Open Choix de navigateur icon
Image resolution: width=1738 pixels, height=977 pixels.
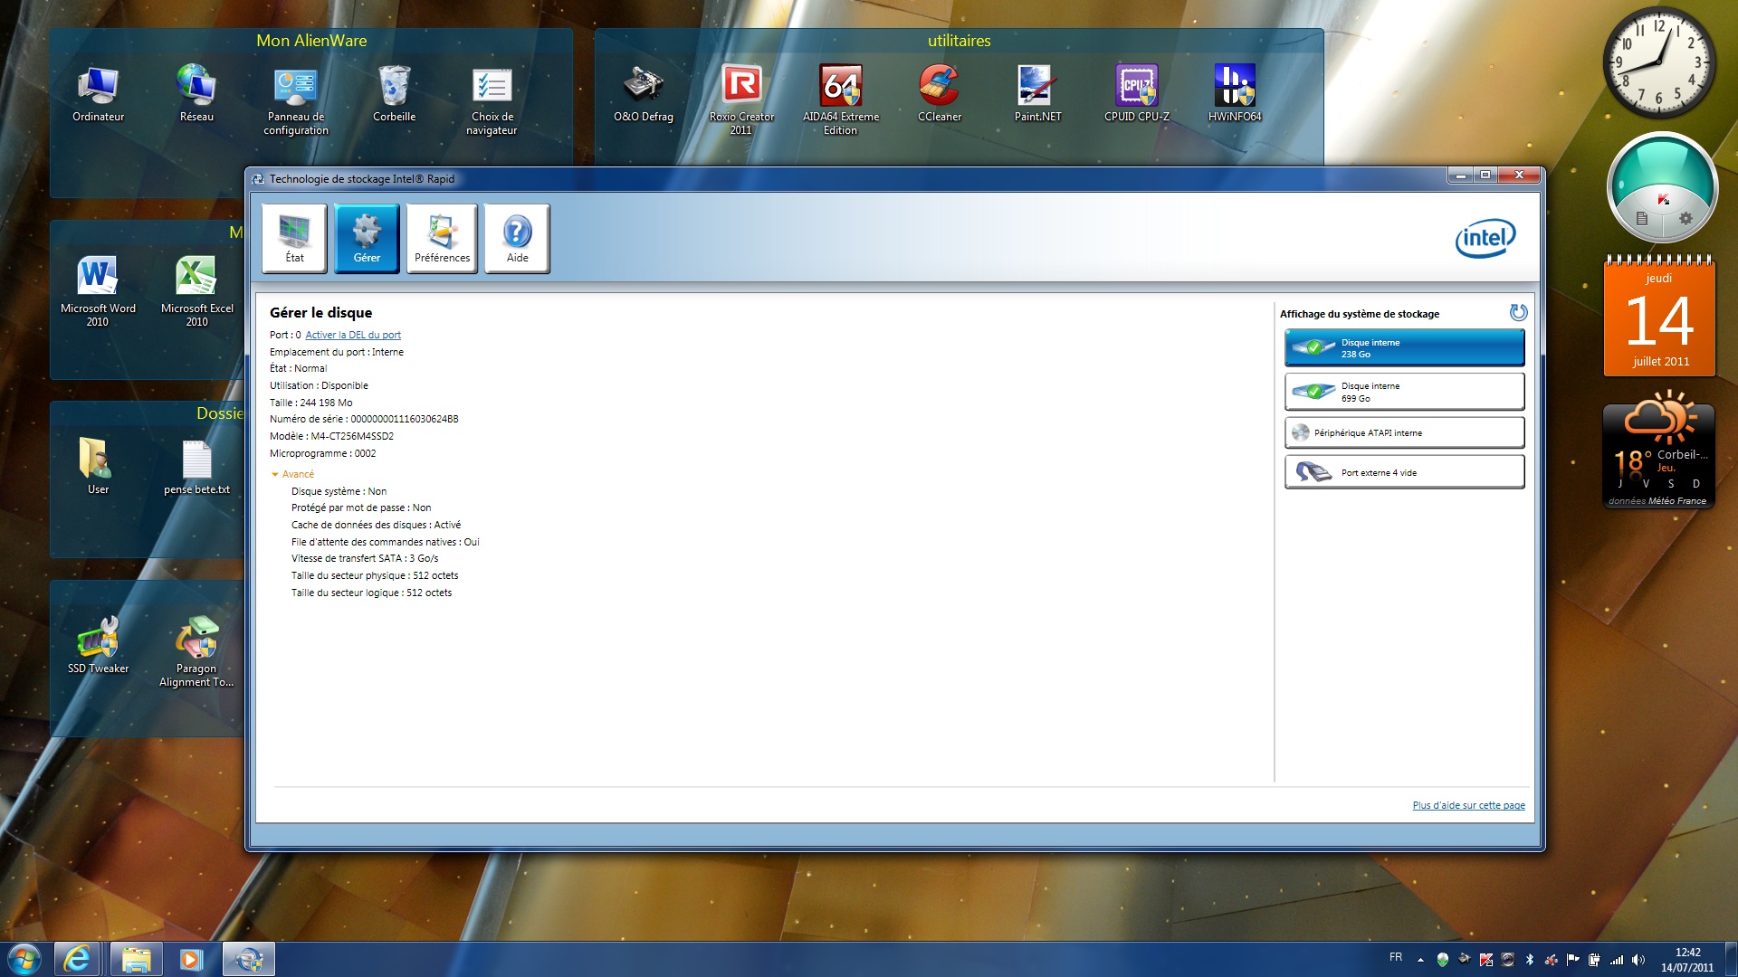(x=492, y=100)
